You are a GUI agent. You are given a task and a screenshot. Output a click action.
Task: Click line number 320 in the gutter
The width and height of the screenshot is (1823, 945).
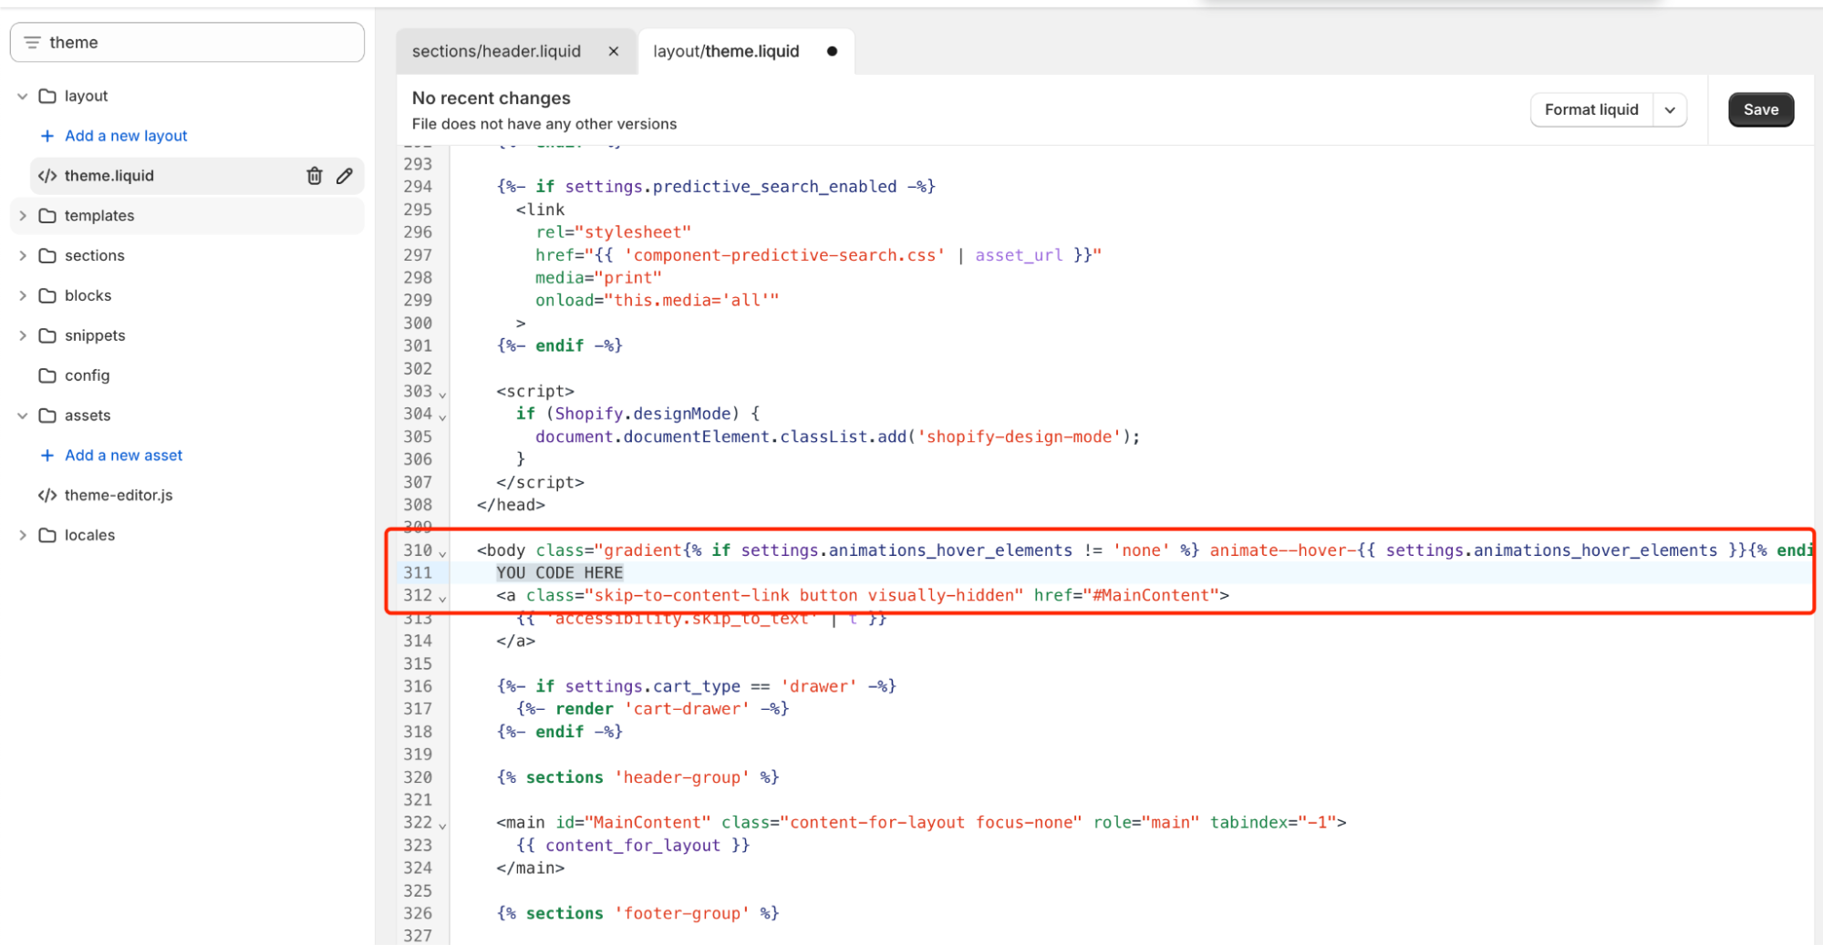tap(418, 777)
